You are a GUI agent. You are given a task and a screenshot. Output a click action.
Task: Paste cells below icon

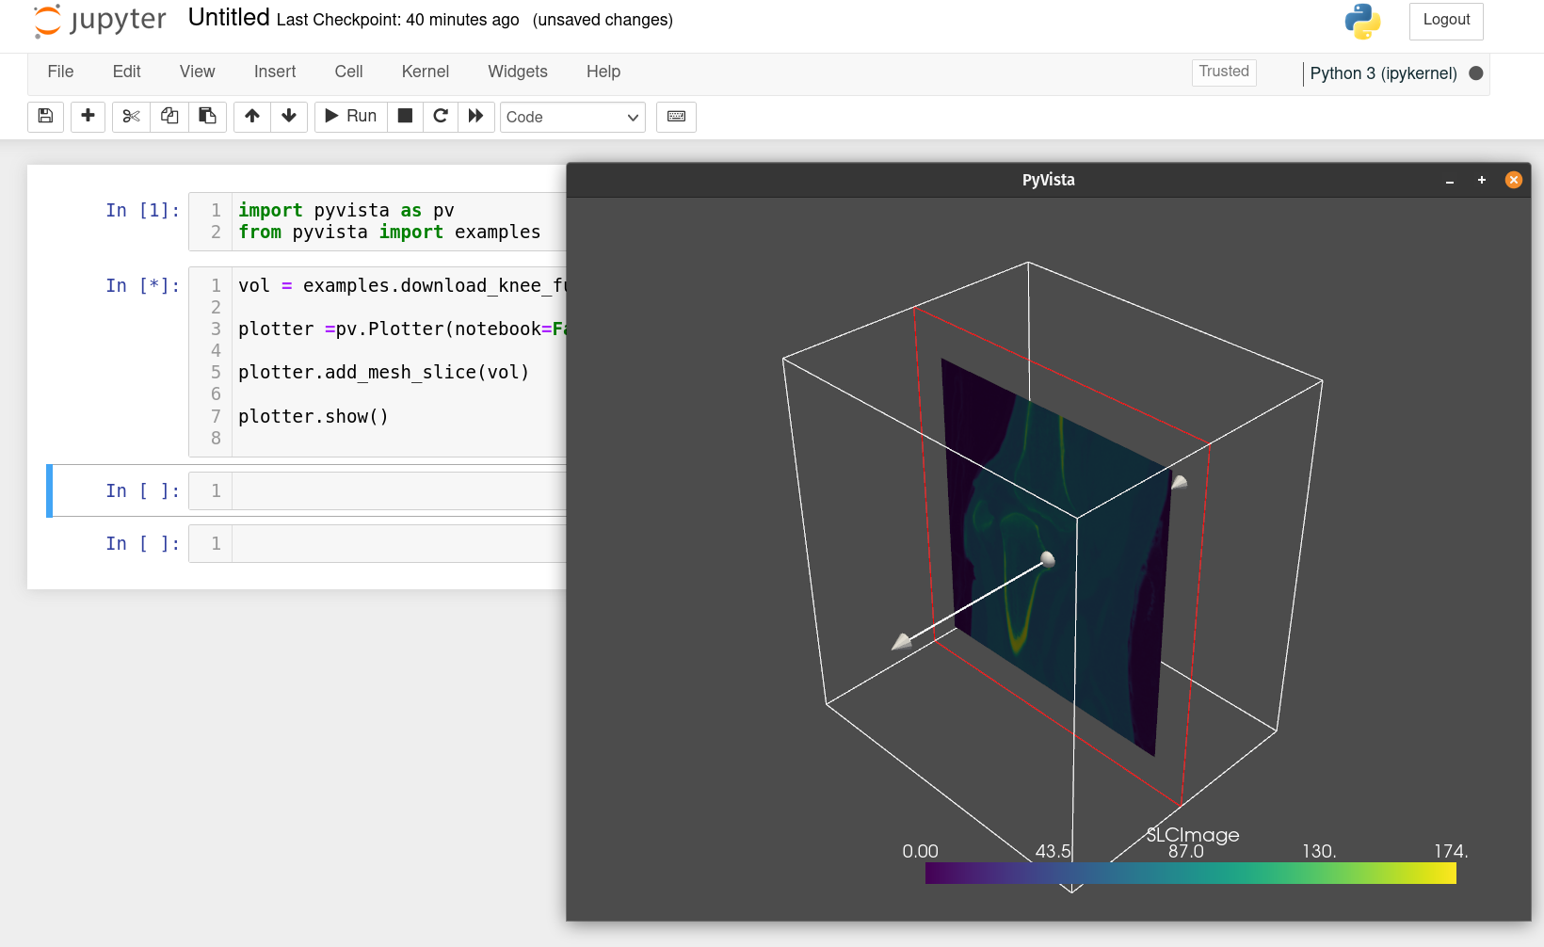tap(207, 117)
